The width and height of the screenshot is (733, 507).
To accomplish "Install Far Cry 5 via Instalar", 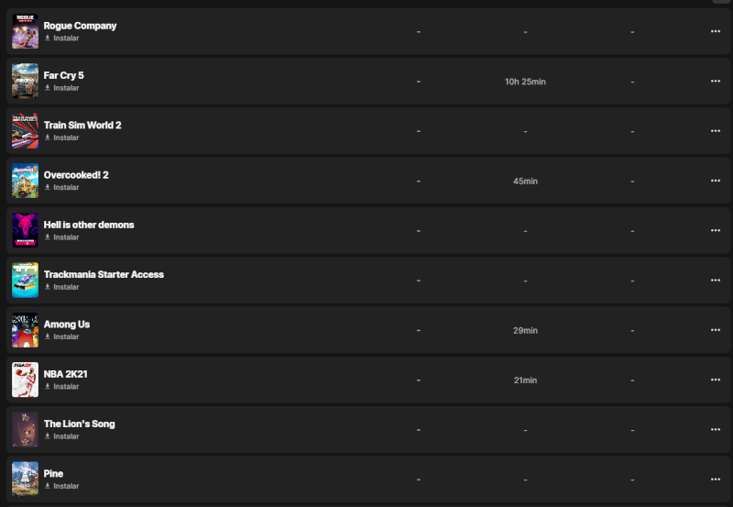I will click(62, 88).
